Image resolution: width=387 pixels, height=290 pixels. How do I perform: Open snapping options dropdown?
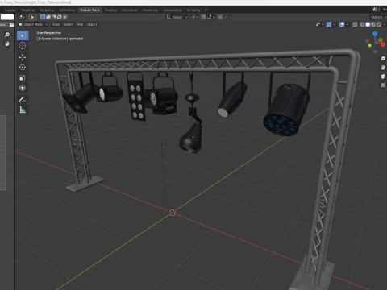211,17
